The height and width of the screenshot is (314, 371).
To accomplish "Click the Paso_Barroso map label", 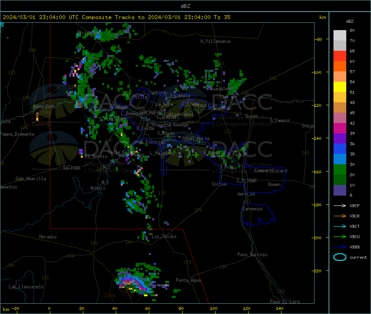I will pyautogui.click(x=252, y=255).
